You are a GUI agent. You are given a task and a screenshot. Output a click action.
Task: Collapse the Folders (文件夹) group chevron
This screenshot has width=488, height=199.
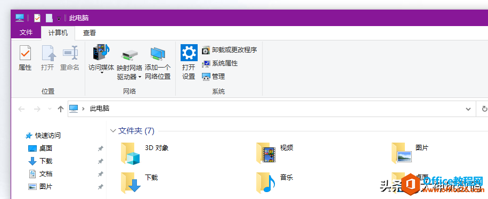click(x=113, y=131)
